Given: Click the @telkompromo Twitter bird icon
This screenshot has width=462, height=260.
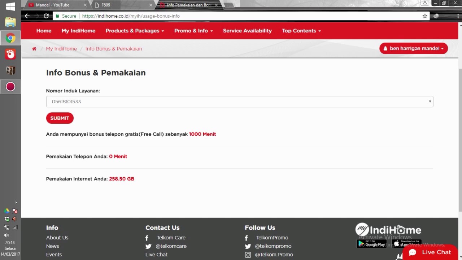Looking at the screenshot, I should coord(248,246).
